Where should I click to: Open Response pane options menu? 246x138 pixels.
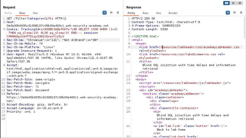(x=241, y=13)
